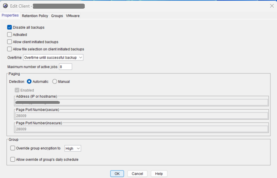The height and width of the screenshot is (178, 277).
Task: Check Override group encryption to
Action: click(x=13, y=148)
